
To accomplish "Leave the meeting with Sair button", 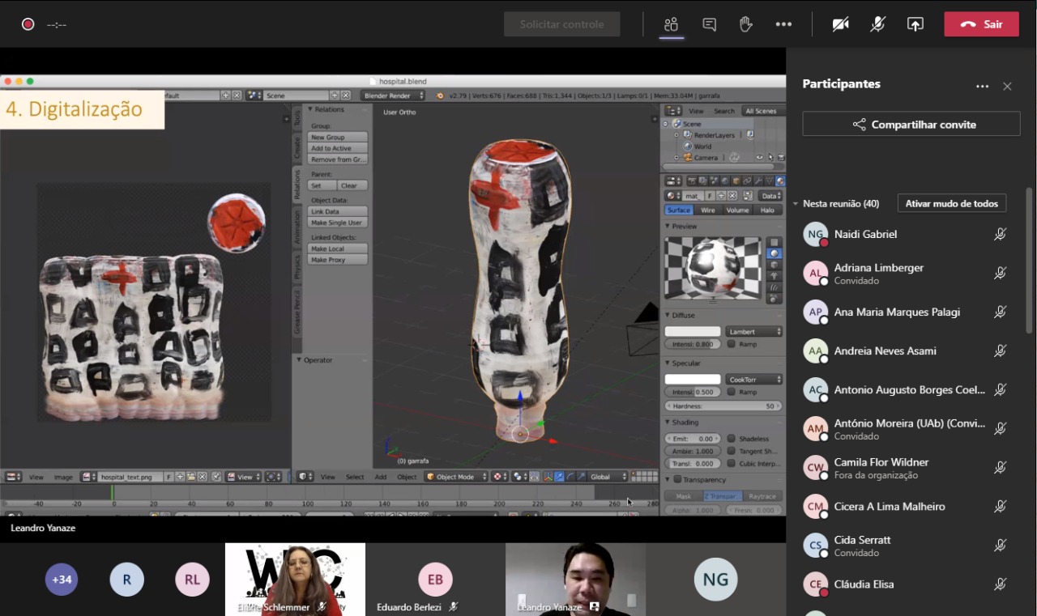I will click(981, 24).
